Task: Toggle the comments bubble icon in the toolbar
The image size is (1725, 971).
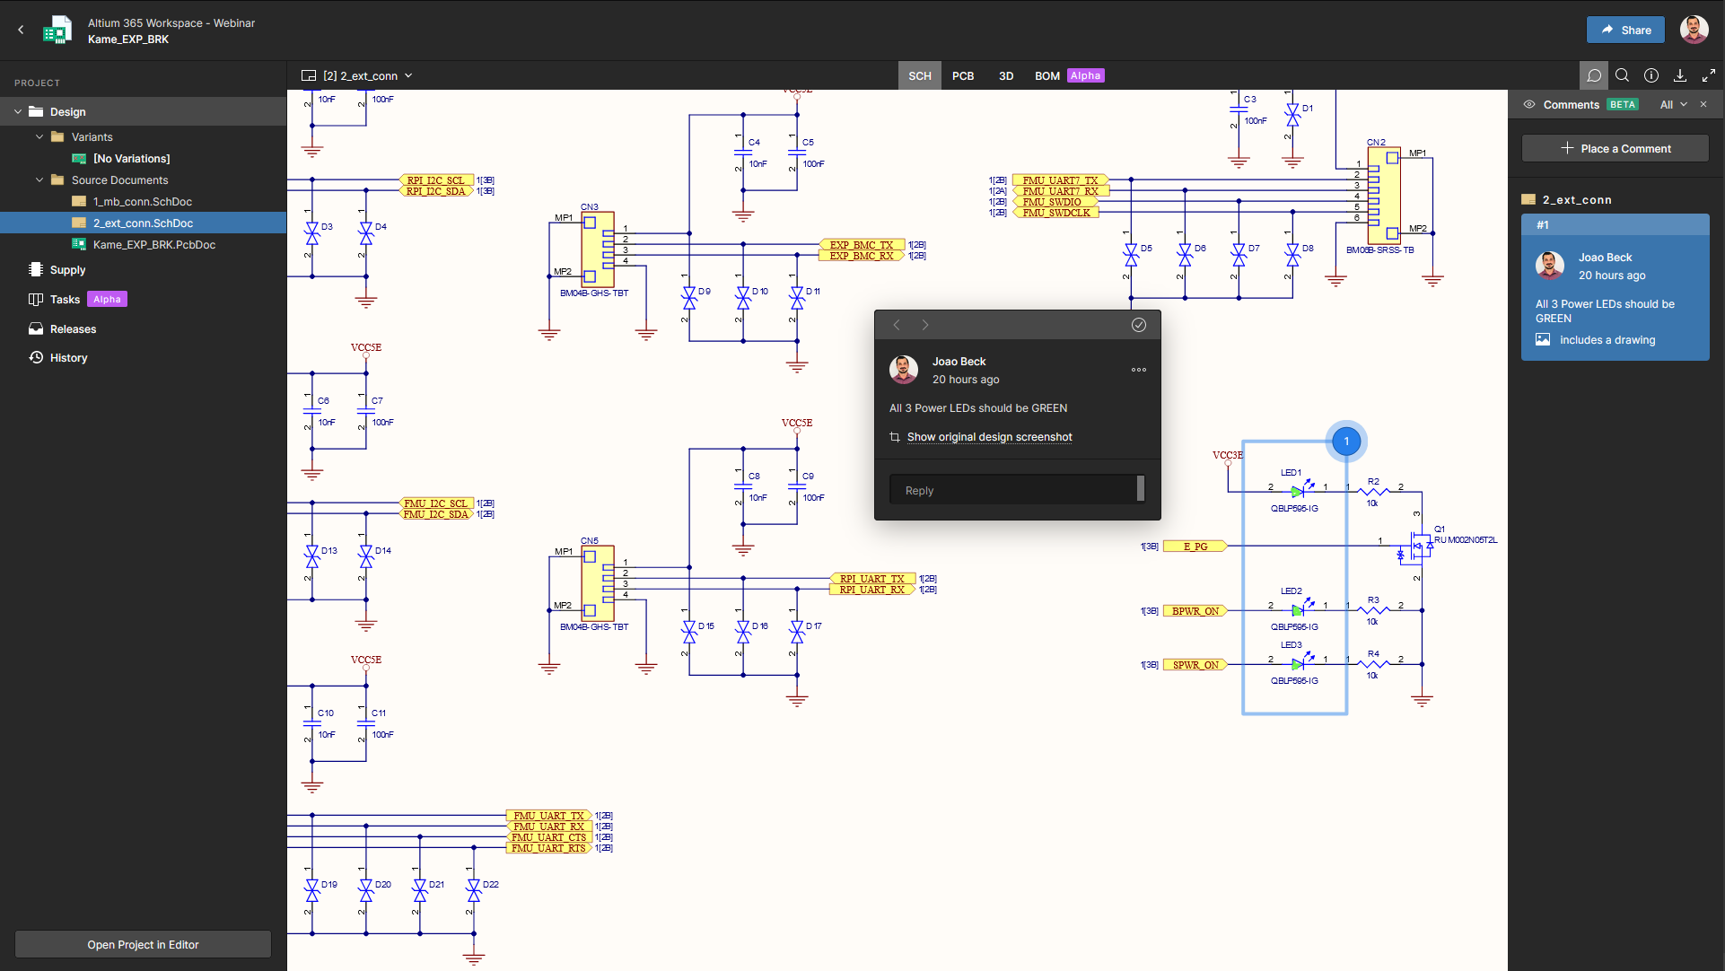Action: click(x=1594, y=75)
